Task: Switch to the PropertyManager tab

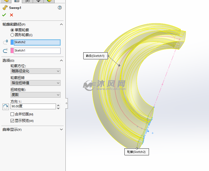Action: pyautogui.click(x=17, y=1)
